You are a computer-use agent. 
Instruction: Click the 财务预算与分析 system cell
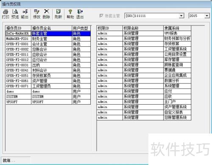(177, 39)
